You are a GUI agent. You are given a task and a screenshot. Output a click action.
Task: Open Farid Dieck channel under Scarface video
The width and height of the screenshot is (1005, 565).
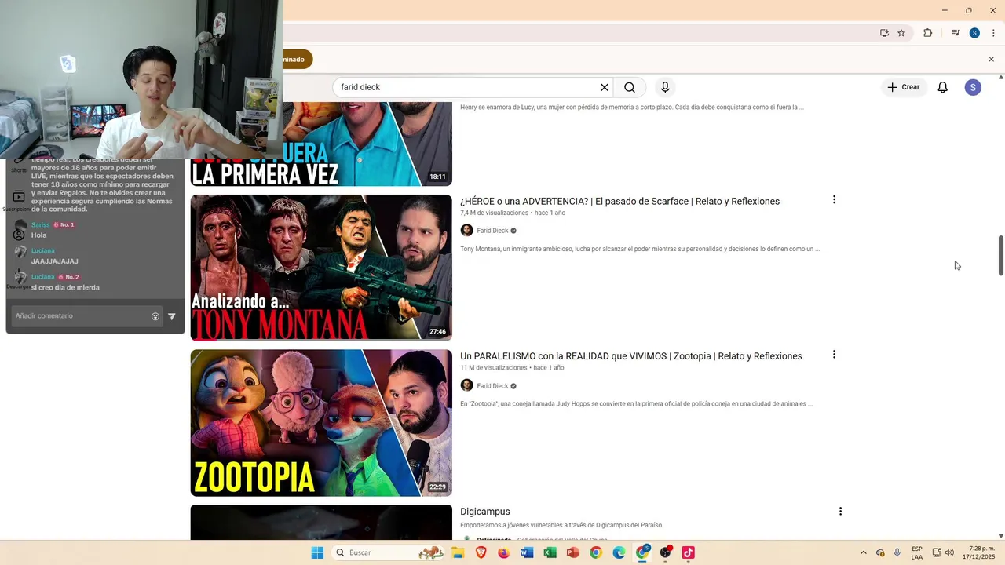tap(493, 231)
